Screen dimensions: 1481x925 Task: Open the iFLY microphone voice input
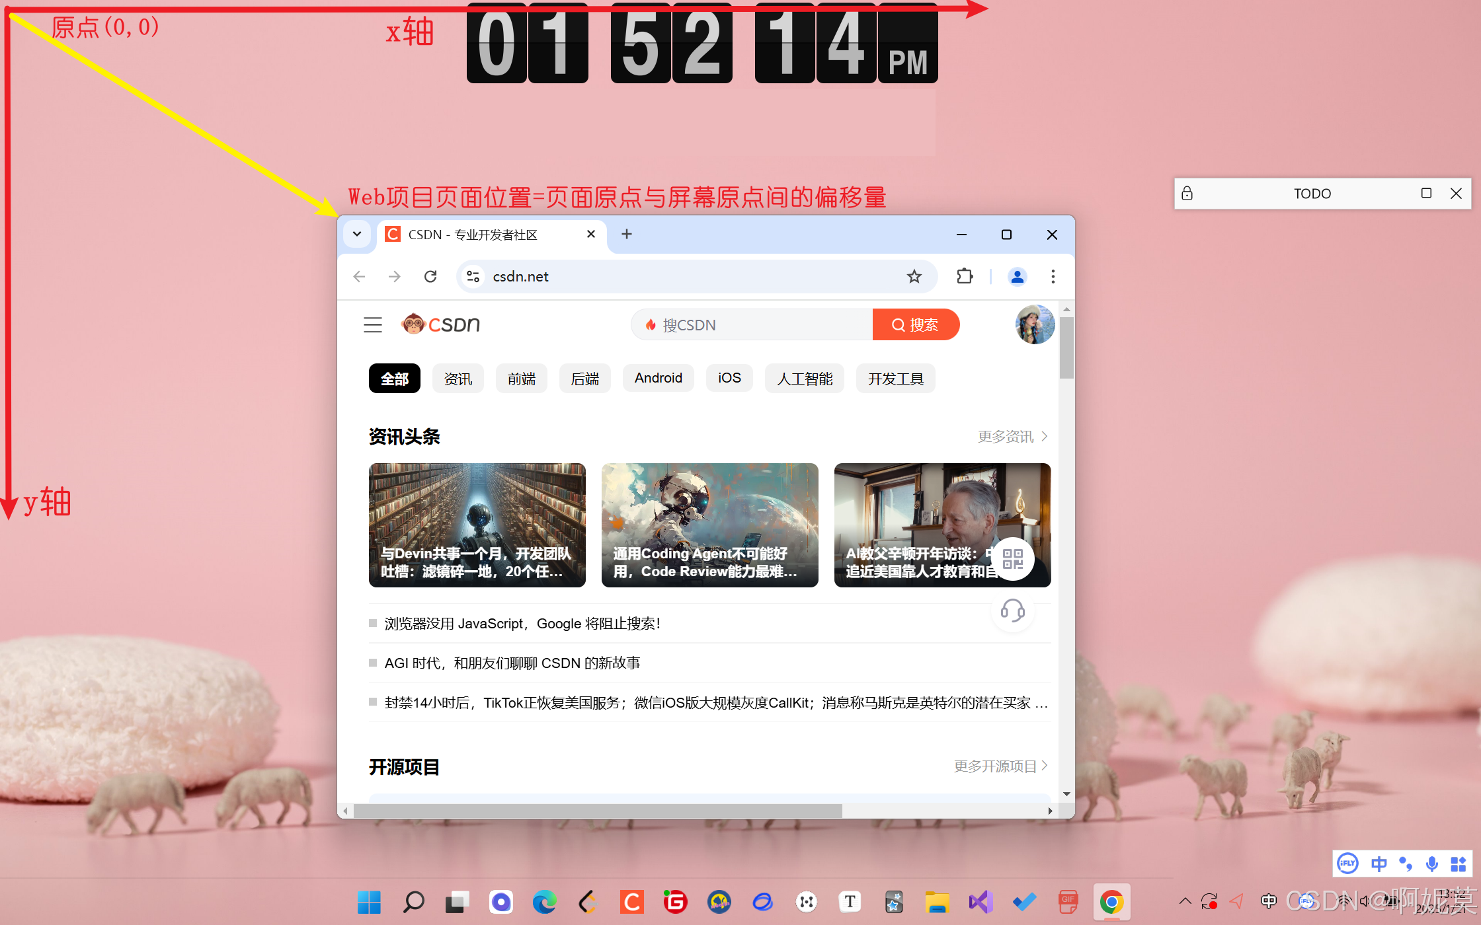[x=1431, y=864]
